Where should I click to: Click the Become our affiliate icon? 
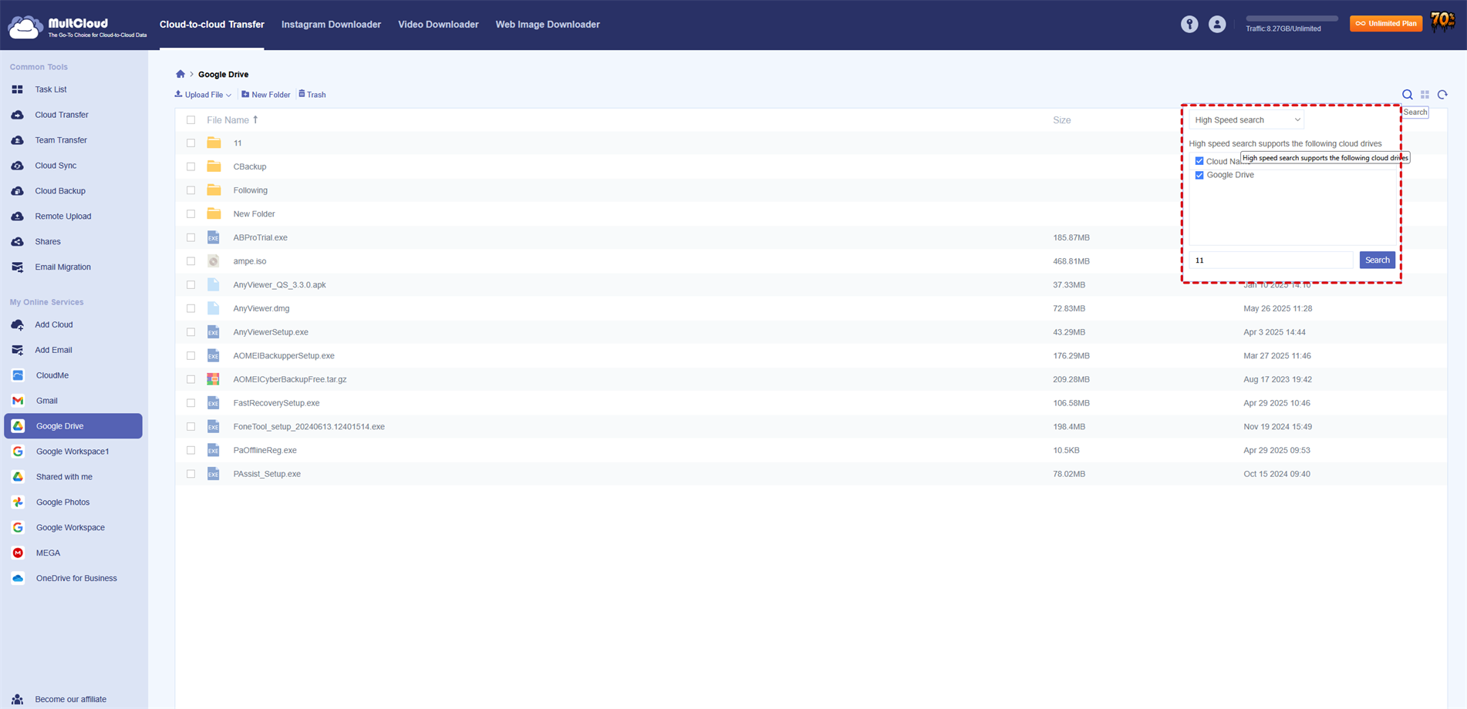(17, 700)
